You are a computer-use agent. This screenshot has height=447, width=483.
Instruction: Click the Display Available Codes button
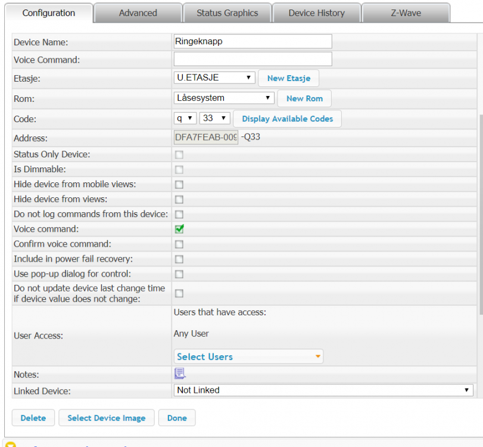click(287, 119)
